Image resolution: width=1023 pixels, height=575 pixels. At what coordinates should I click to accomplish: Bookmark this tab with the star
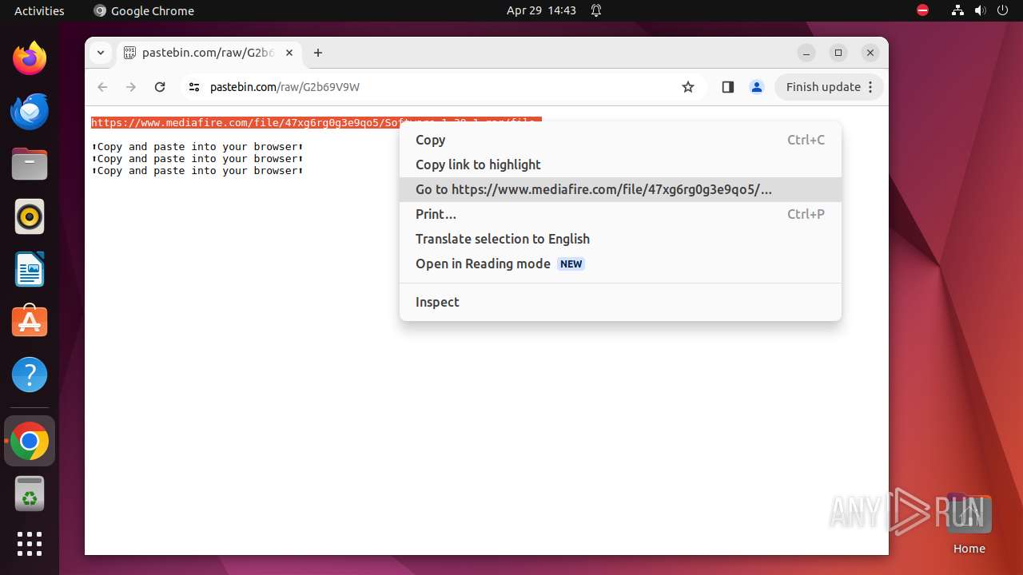pos(688,87)
